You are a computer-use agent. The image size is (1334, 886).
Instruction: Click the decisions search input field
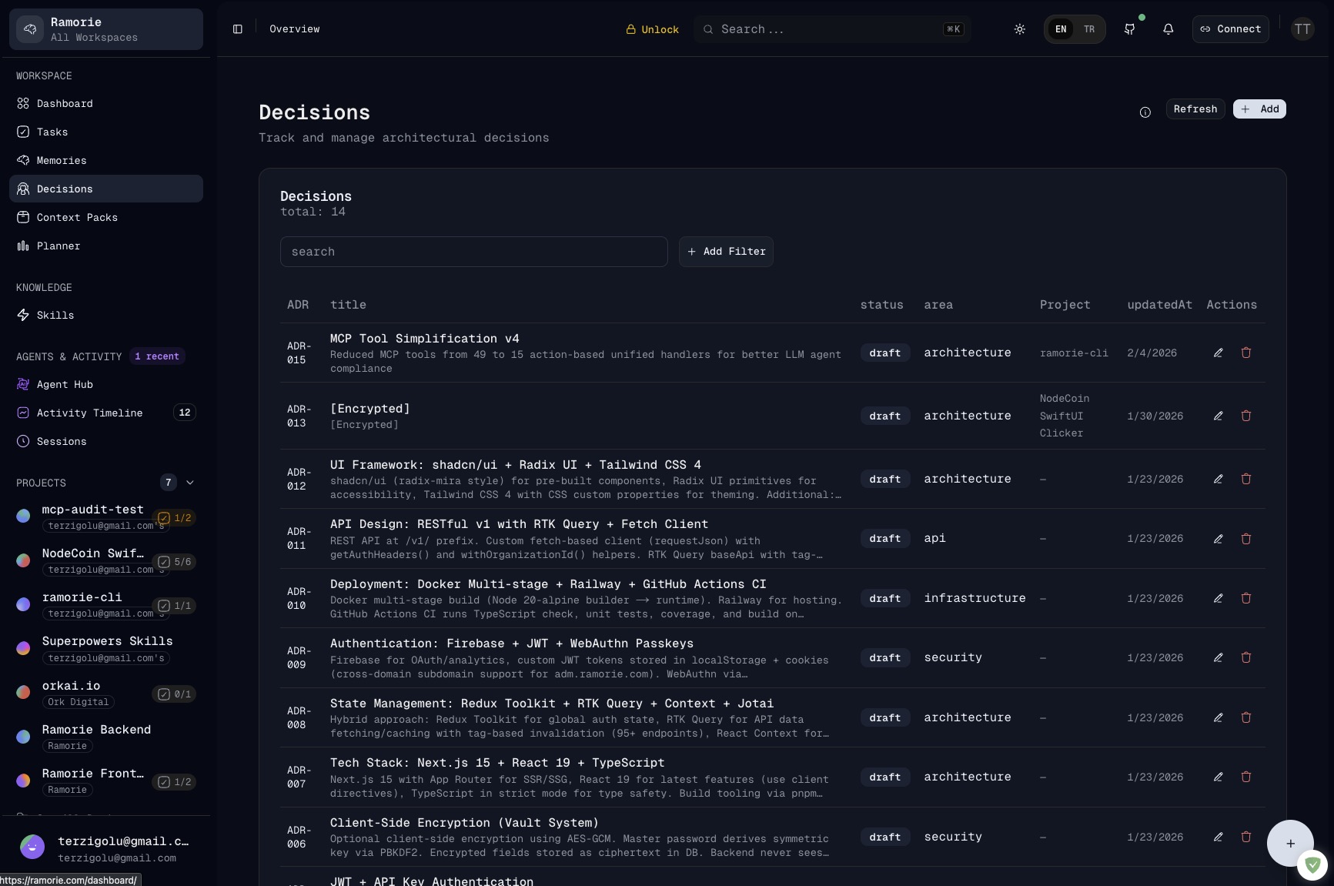click(473, 252)
